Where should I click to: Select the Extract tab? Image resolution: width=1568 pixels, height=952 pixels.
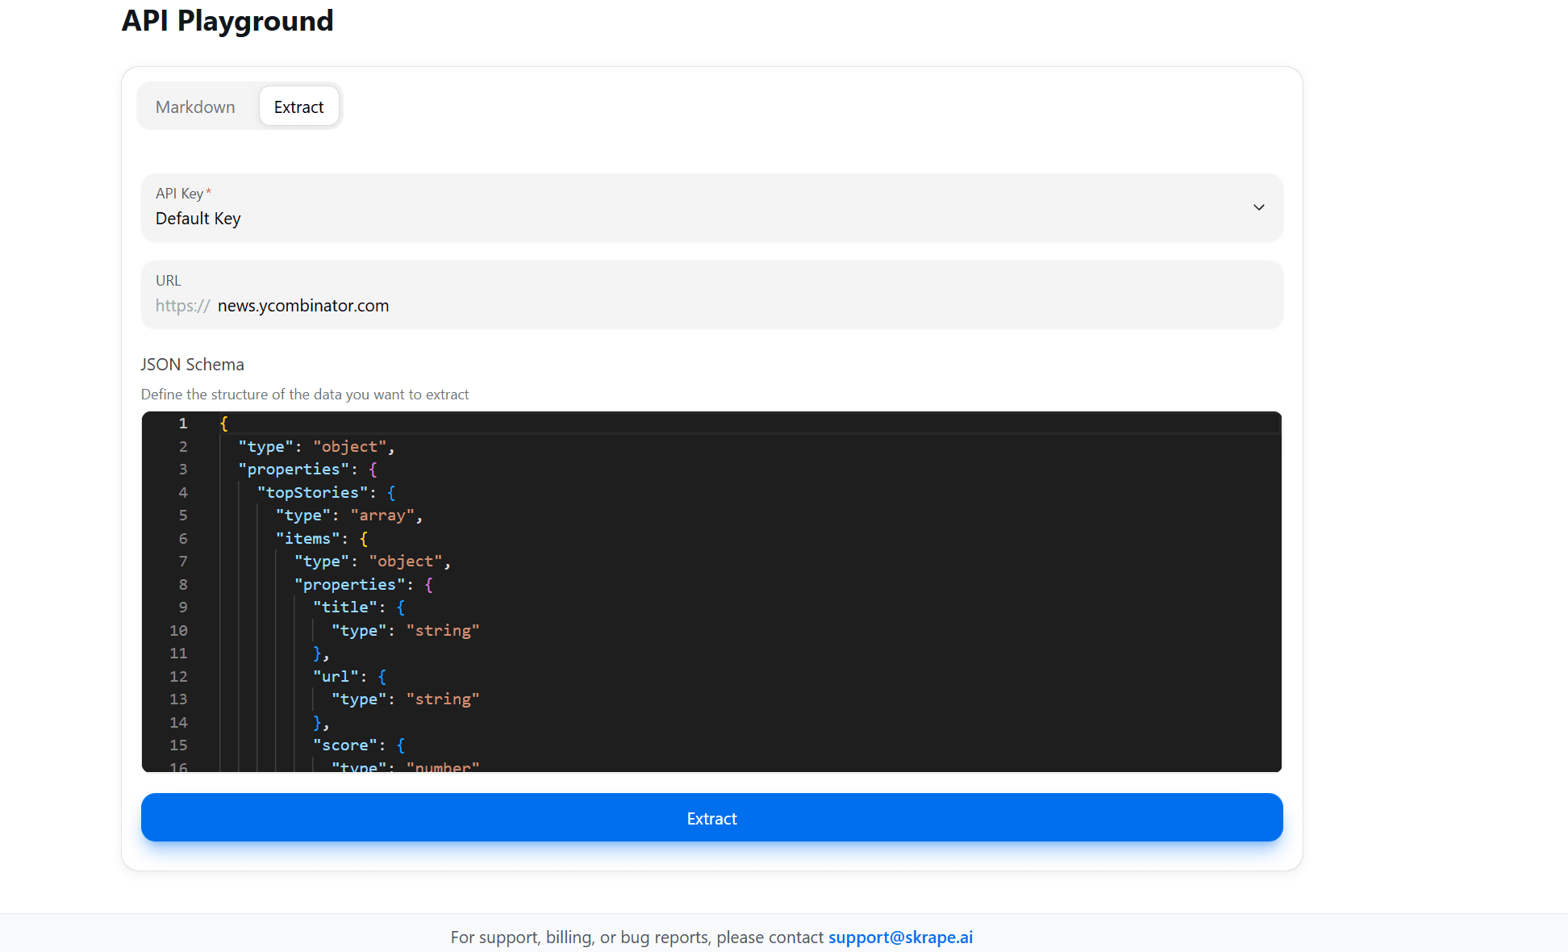[298, 106]
